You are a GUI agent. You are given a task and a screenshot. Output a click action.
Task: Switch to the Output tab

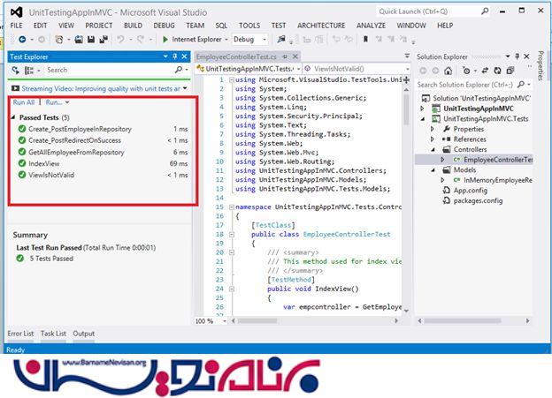pos(84,334)
